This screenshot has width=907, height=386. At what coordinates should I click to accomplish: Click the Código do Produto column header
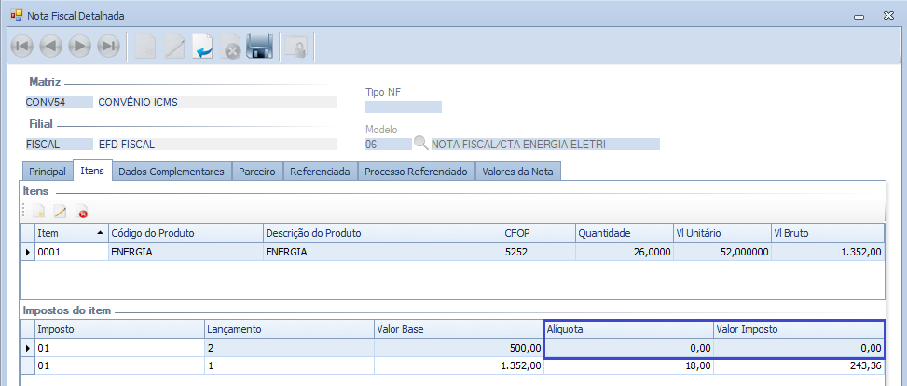(186, 233)
